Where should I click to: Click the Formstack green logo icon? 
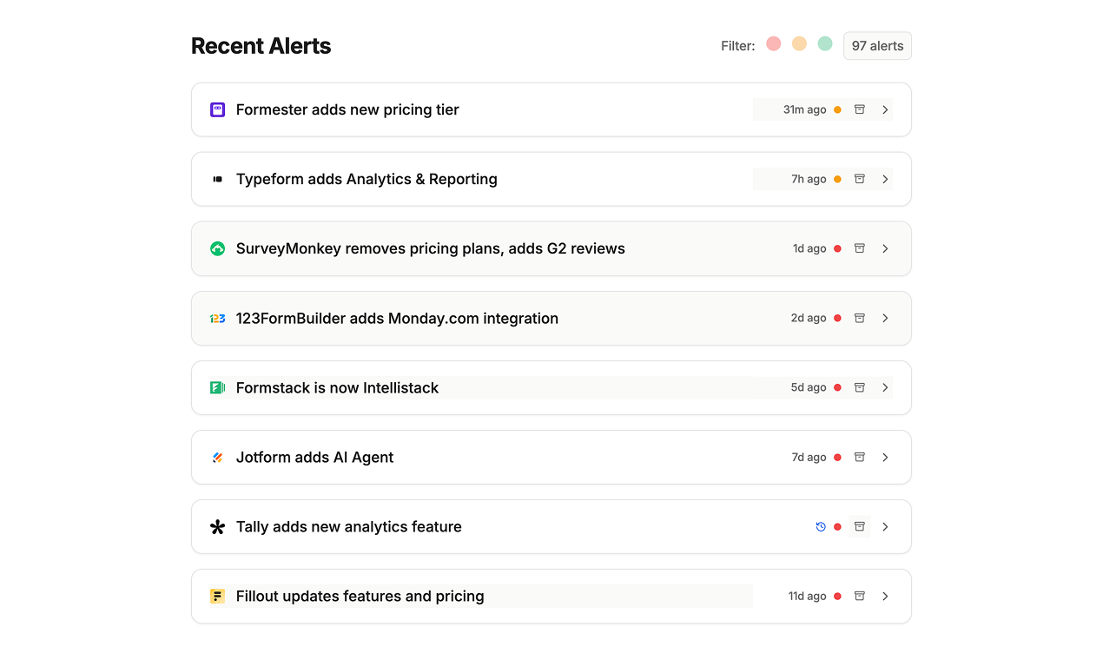point(218,387)
